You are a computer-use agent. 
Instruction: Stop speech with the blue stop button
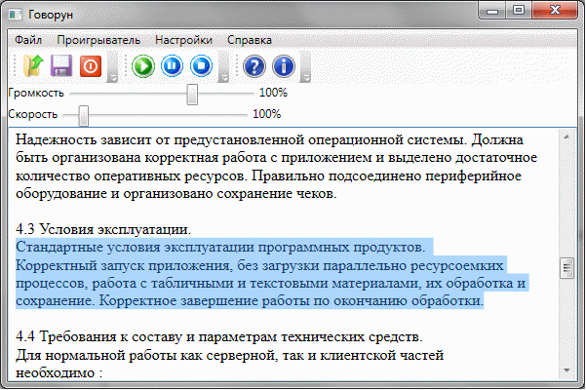click(201, 66)
